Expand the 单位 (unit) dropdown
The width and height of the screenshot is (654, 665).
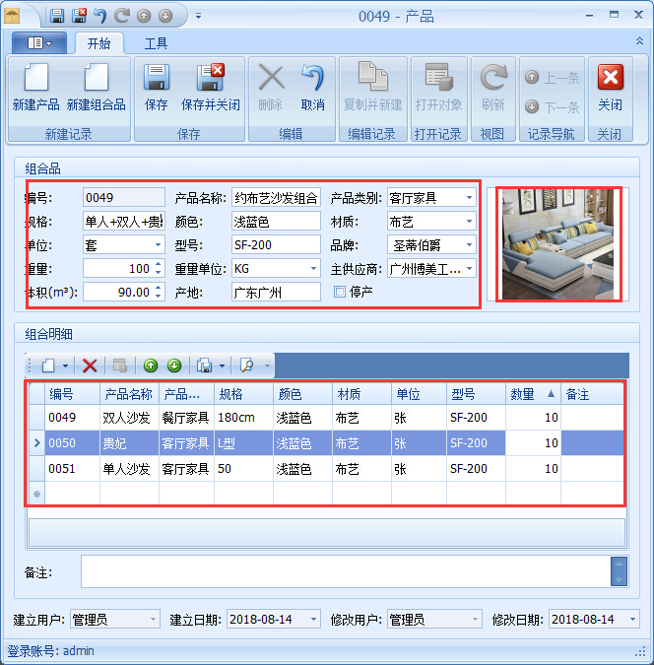click(x=159, y=244)
